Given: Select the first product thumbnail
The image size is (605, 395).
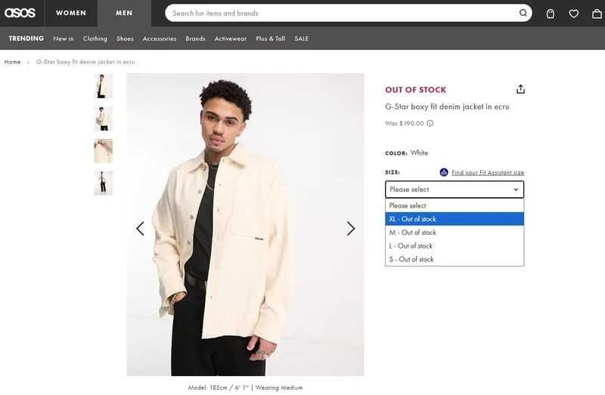Looking at the screenshot, I should coord(104,85).
